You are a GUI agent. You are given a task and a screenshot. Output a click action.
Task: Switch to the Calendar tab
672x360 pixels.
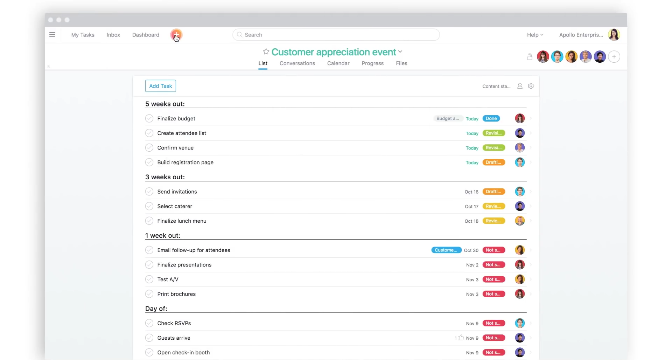[338, 63]
